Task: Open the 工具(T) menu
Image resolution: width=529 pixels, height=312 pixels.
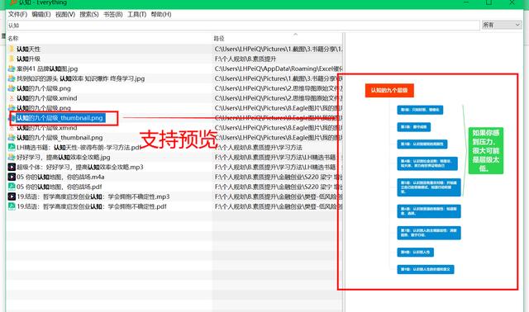Action: (137, 14)
